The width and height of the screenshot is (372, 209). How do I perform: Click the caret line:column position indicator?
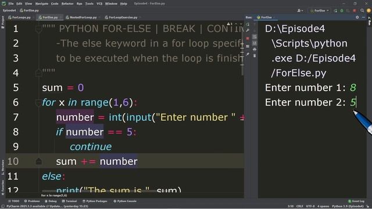[291, 207]
